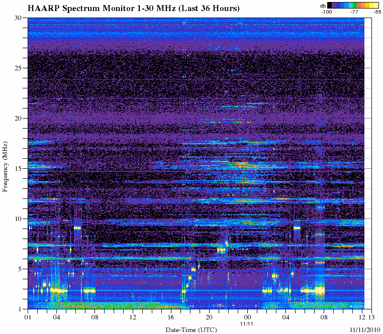Click the "db" label beside color legend
This screenshot has width=383, height=334.
click(x=323, y=6)
